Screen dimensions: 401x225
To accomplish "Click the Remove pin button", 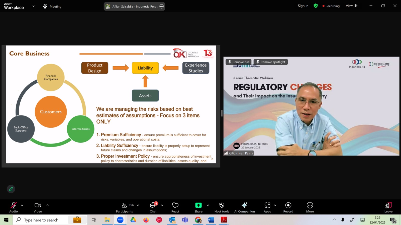I will (239, 62).
